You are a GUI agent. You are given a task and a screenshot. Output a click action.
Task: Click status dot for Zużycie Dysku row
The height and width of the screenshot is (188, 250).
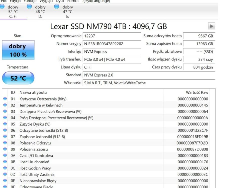click(x=5, y=124)
